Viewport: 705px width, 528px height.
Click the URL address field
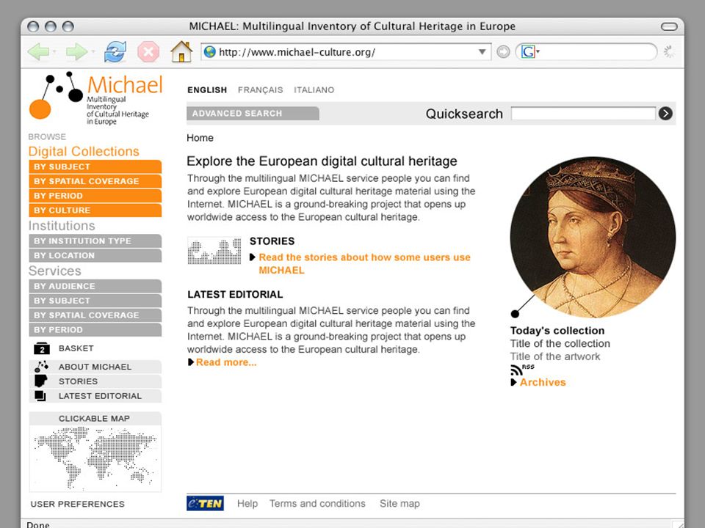tap(346, 52)
